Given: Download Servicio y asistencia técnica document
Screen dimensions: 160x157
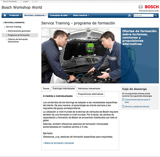Looking at the screenshot, I should point(137,106).
